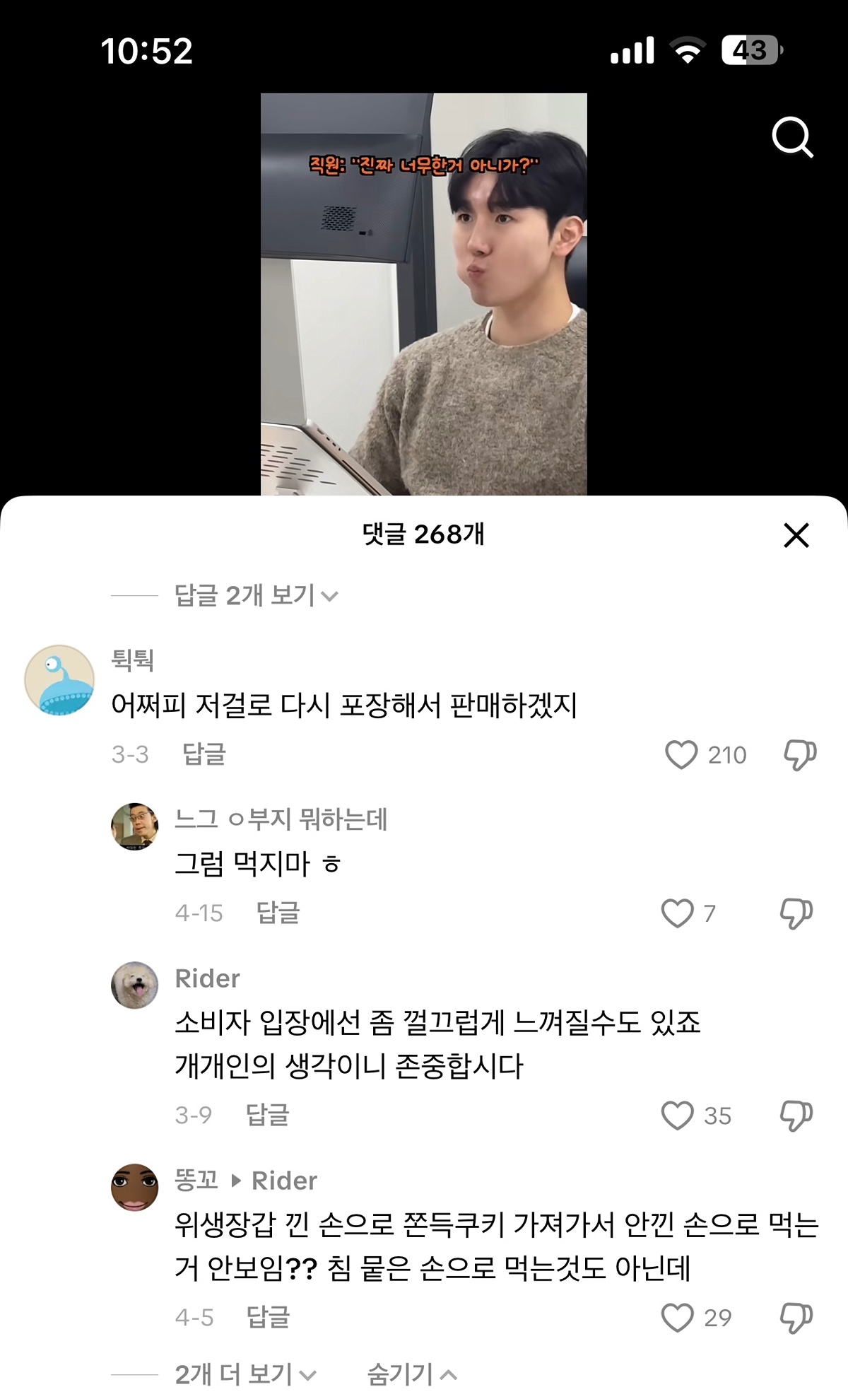Tap the dislike icon on Rider's comment
Image resolution: width=848 pixels, height=1399 pixels.
[x=796, y=1115]
